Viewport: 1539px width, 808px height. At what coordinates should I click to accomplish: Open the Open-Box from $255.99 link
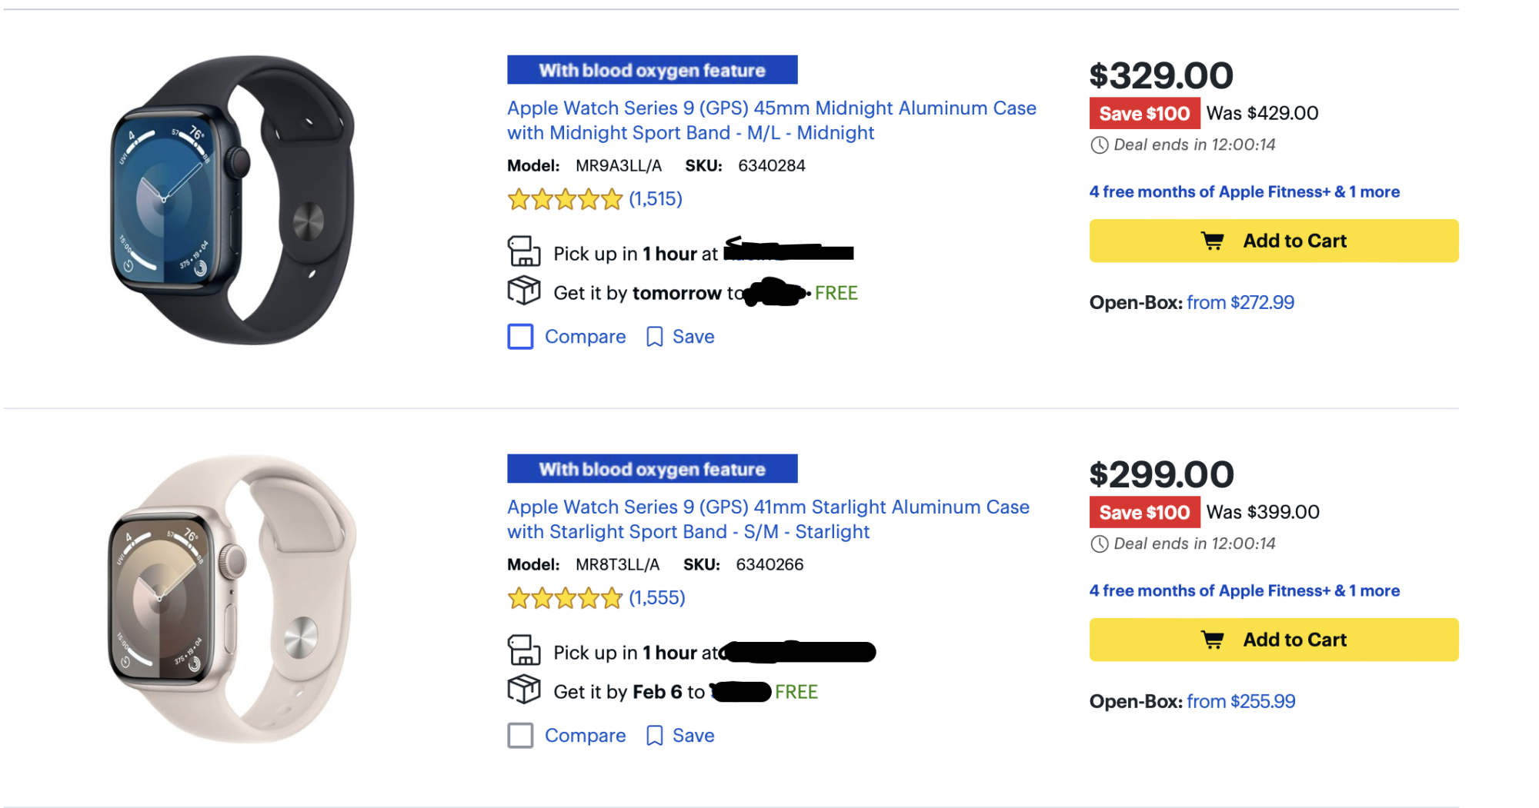point(1240,702)
